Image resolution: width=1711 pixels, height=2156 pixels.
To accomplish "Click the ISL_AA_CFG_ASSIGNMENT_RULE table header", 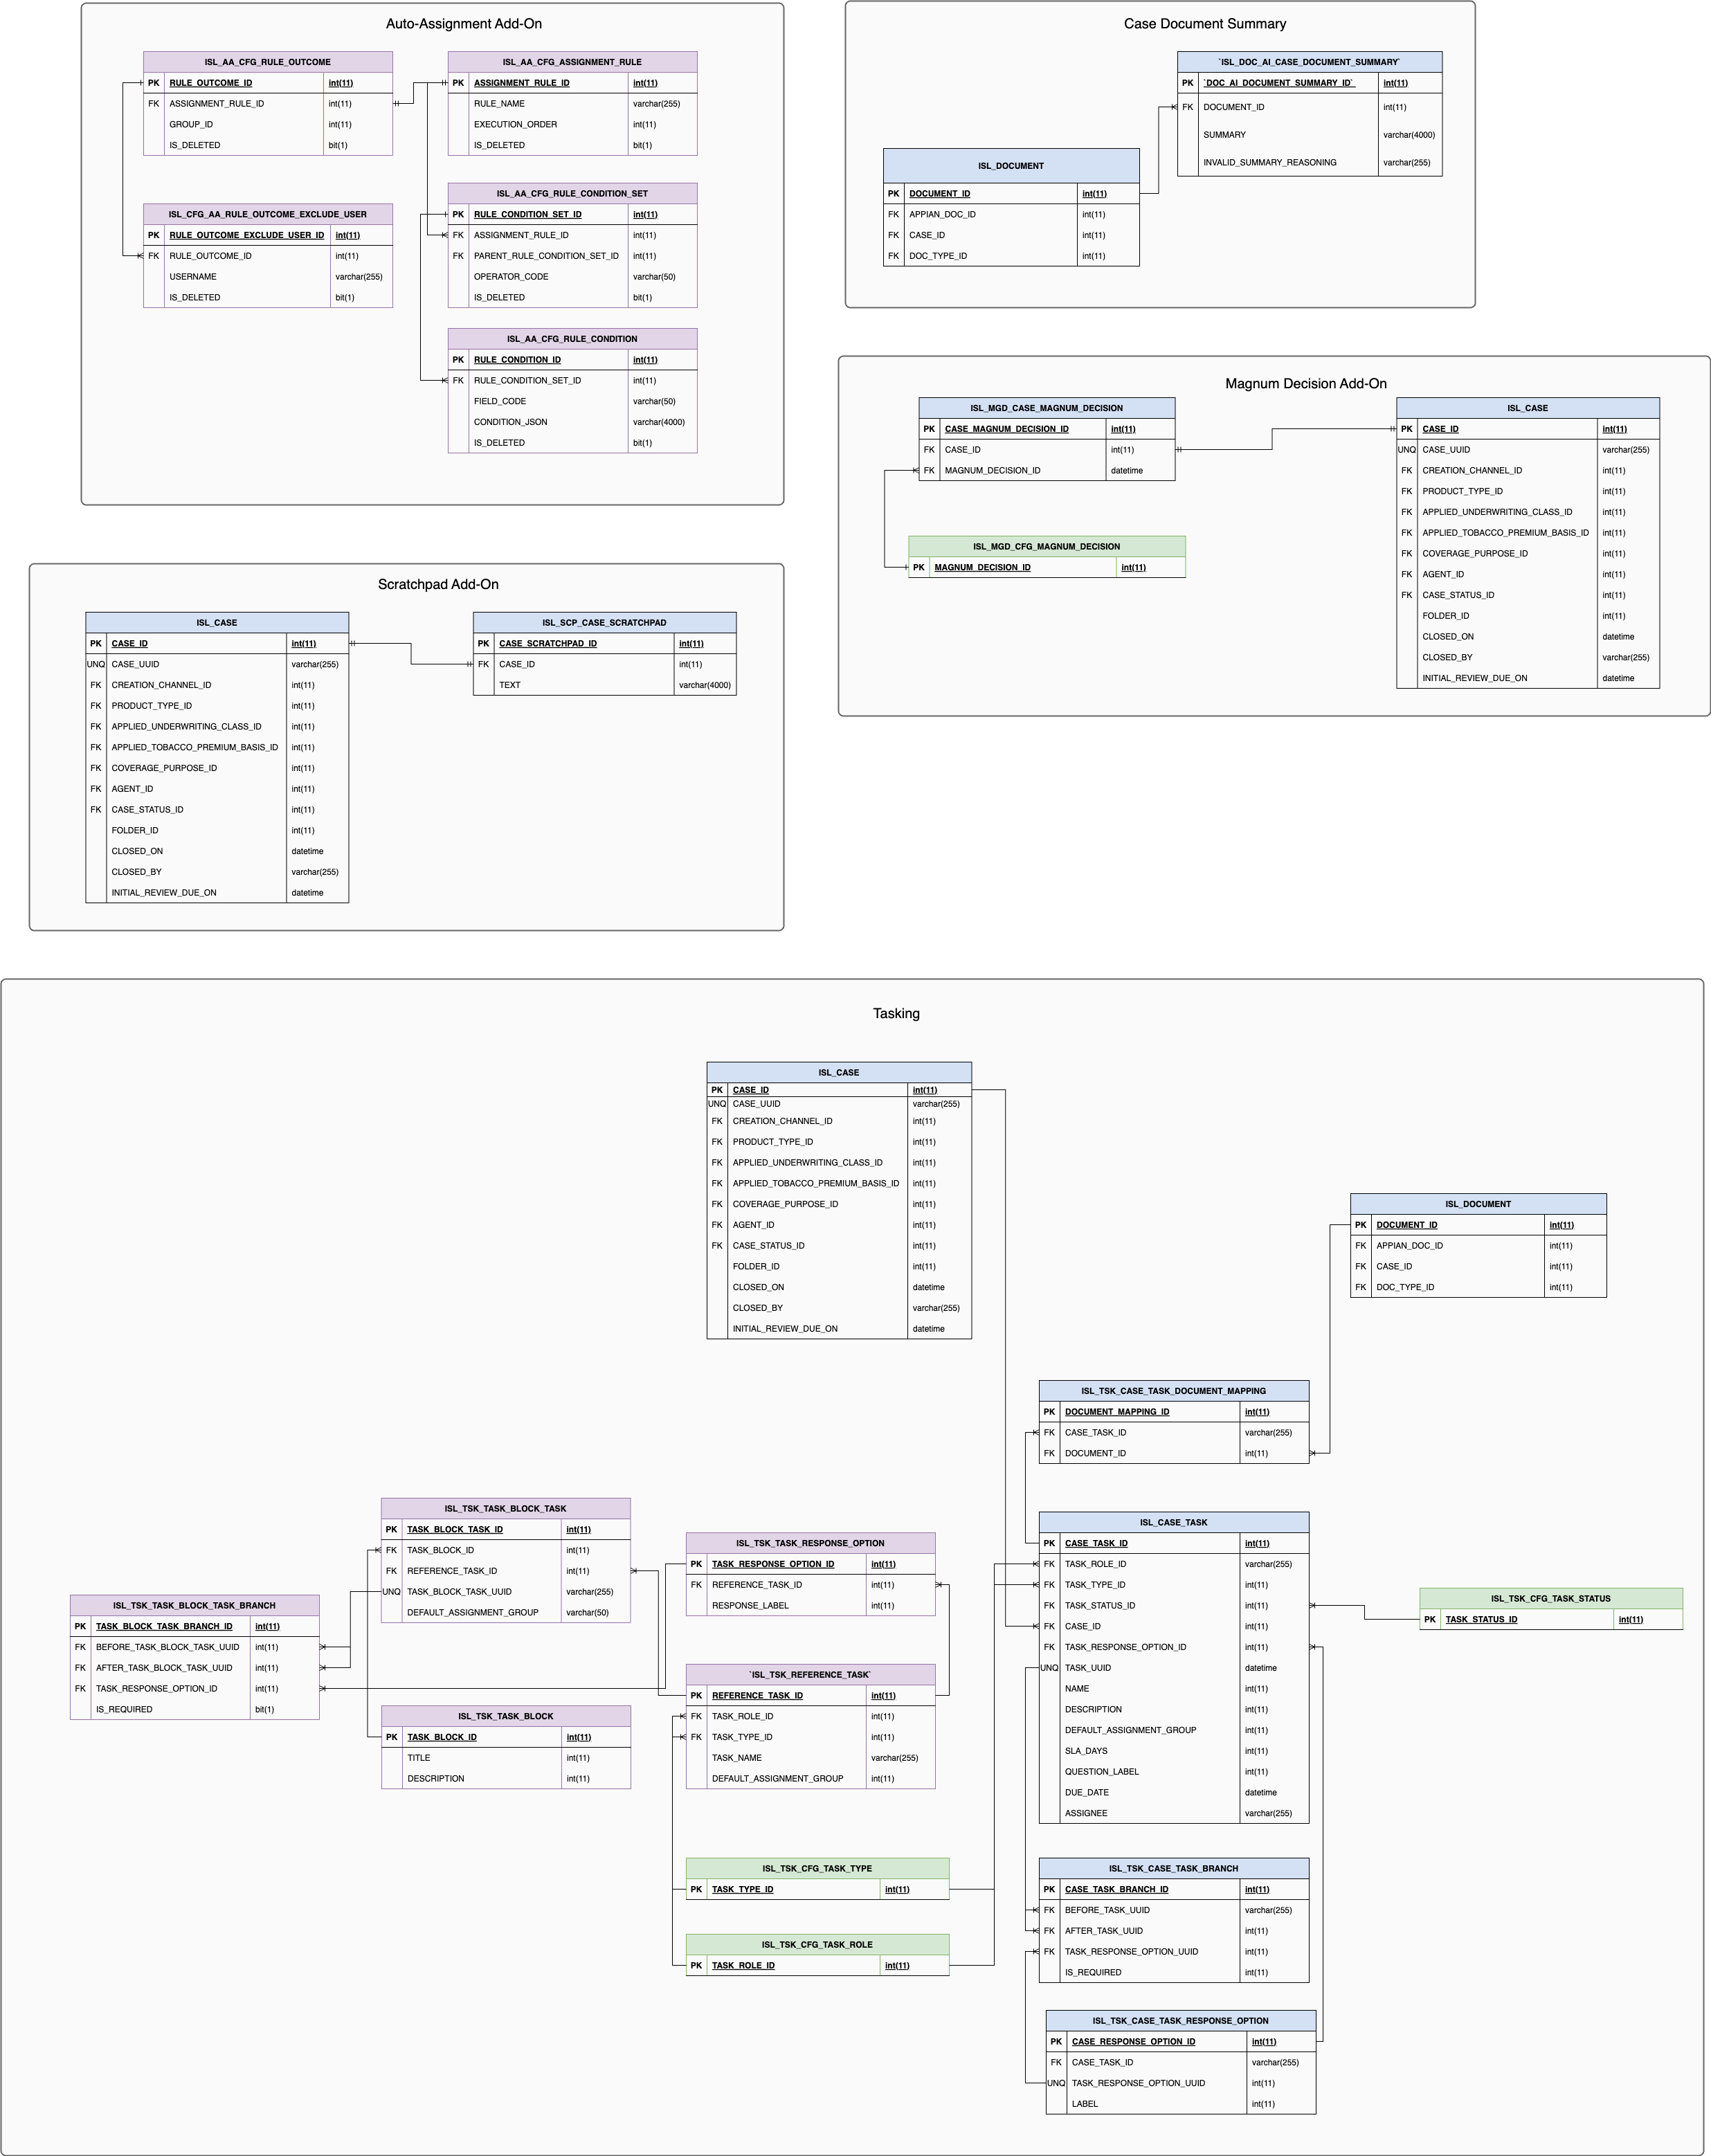I will pyautogui.click(x=572, y=62).
